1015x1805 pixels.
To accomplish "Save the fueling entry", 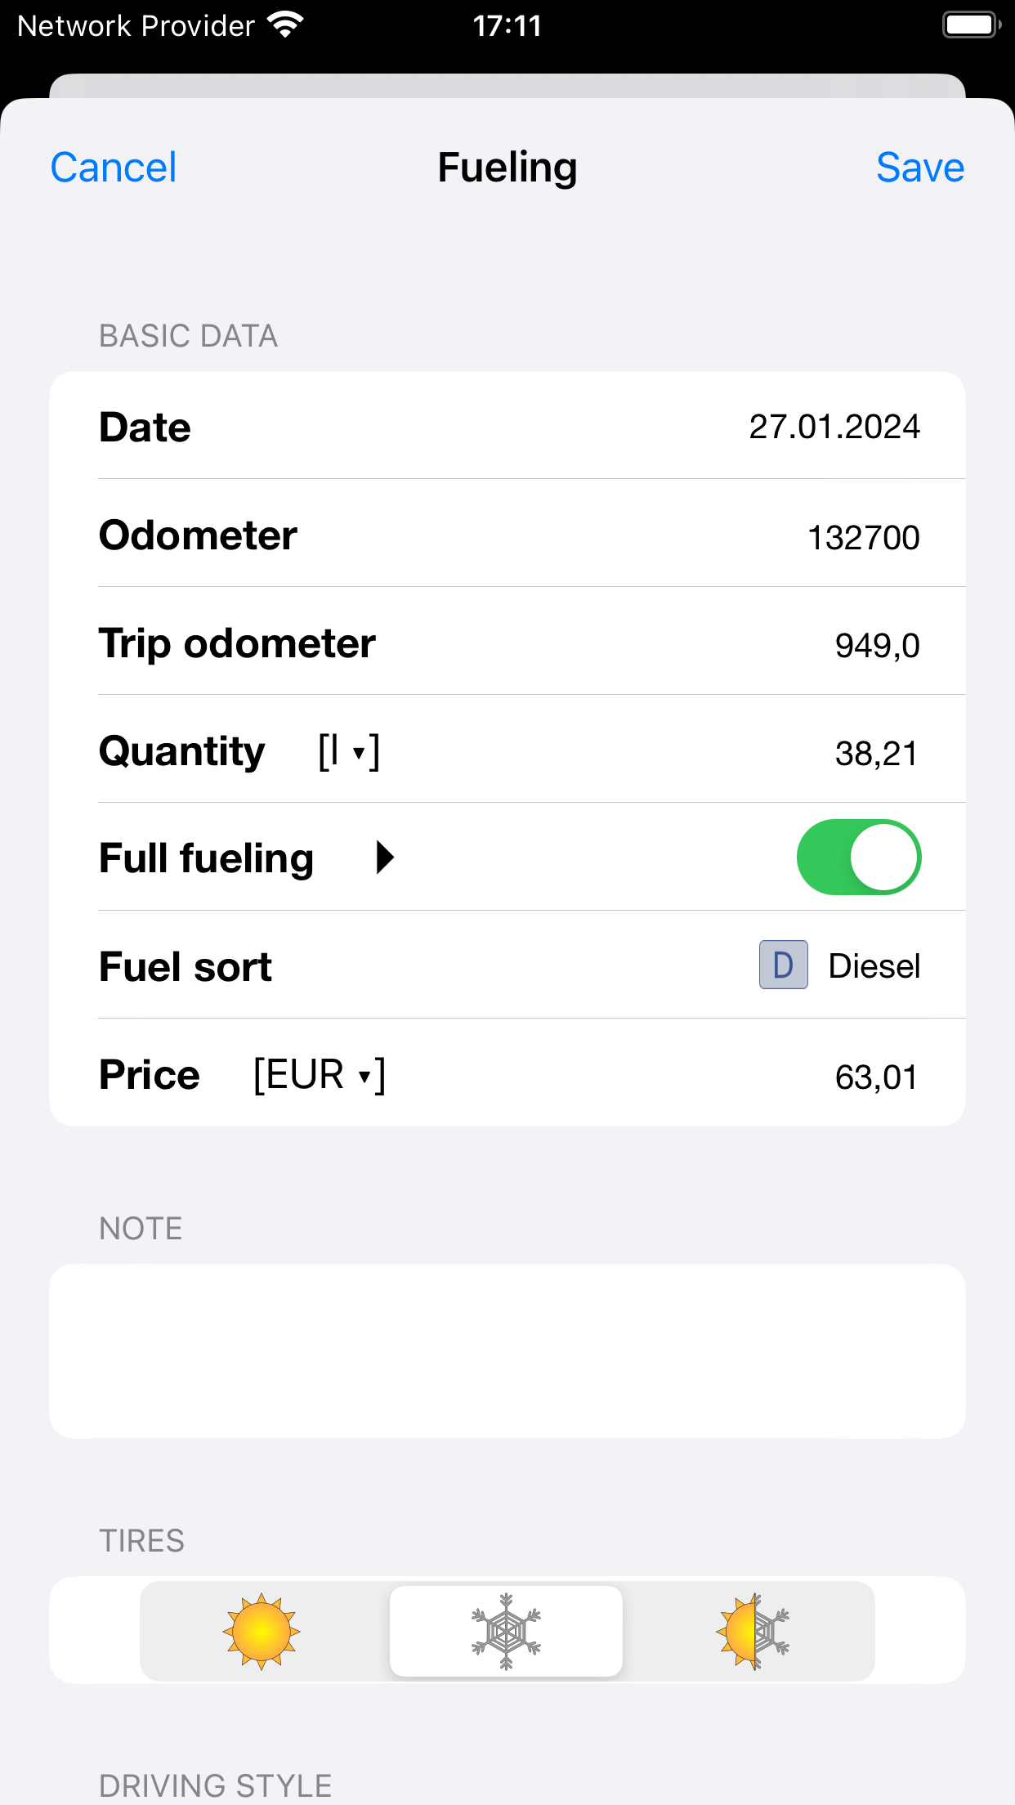I will coord(920,168).
